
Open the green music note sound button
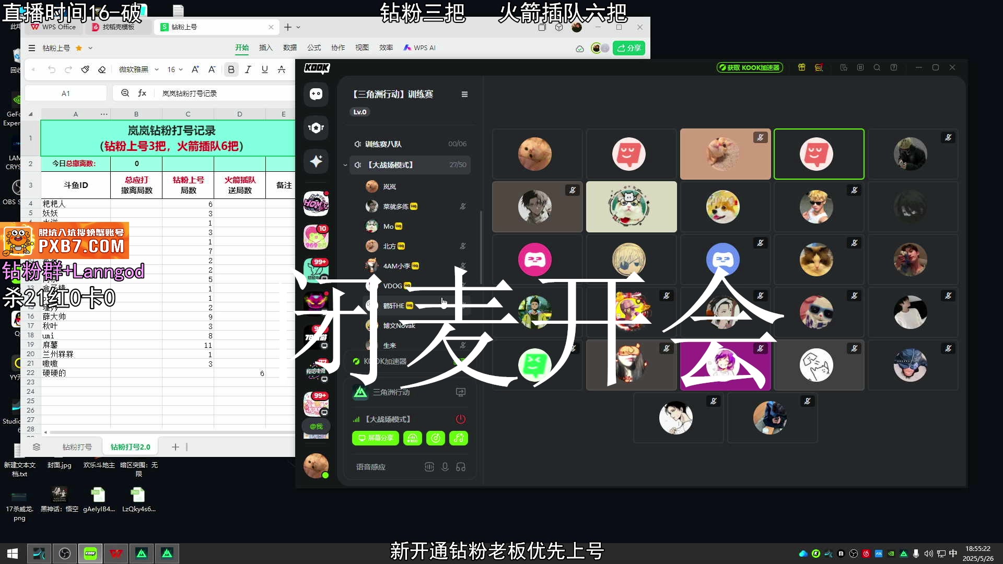pos(459,438)
